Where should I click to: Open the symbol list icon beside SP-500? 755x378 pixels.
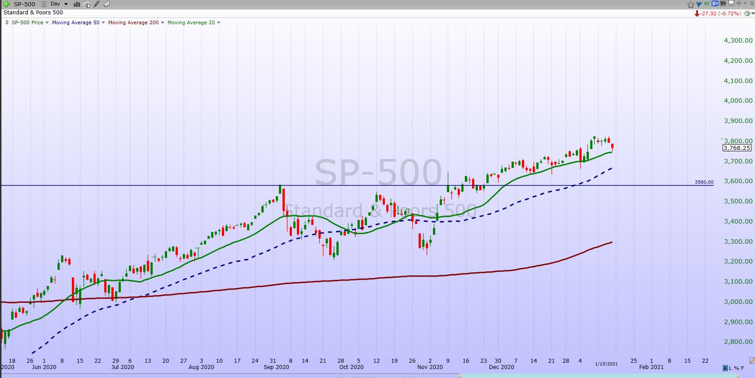point(44,4)
